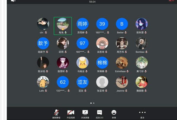Click muted mic icon next to Jeanne

(126, 91)
